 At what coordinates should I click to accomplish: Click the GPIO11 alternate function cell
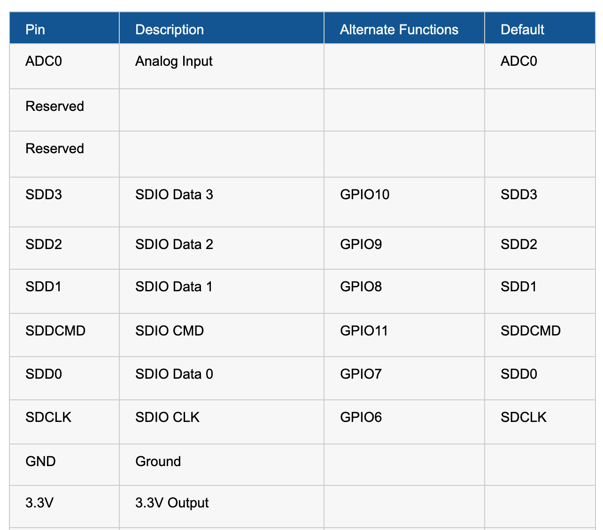coord(404,335)
